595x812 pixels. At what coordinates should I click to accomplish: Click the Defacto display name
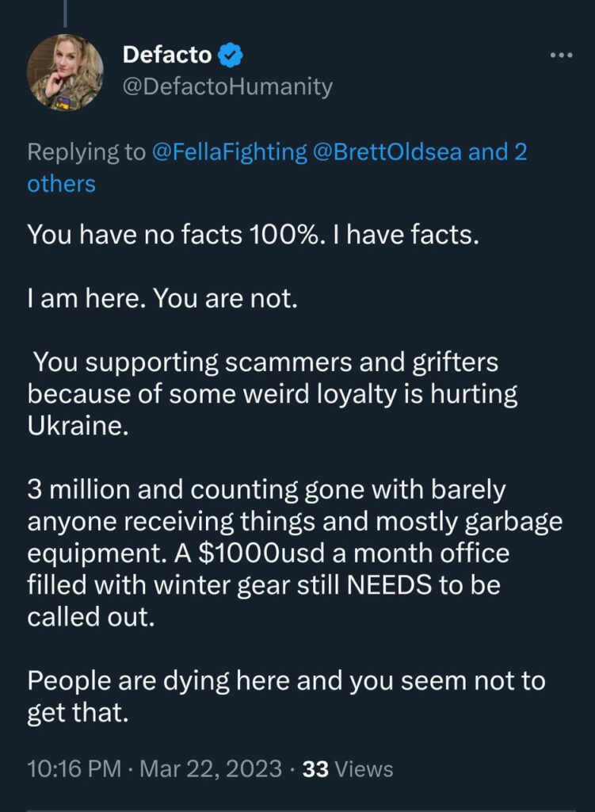[168, 56]
